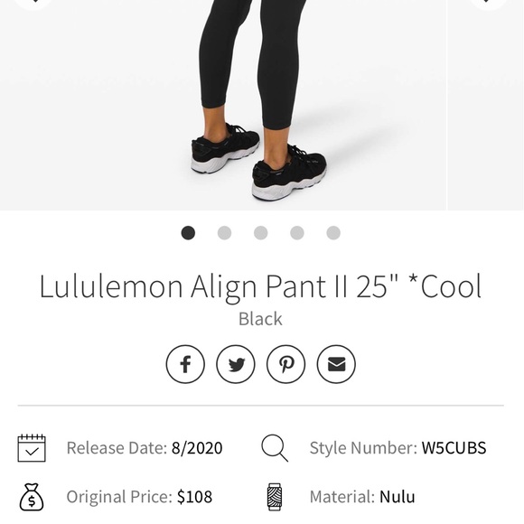Click the calendar release date icon
Image resolution: width=524 pixels, height=524 pixels.
[32, 448]
